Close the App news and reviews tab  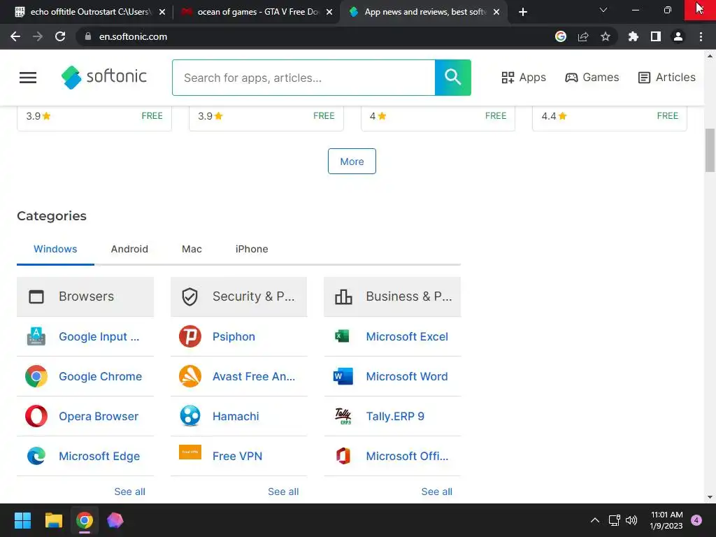click(x=496, y=12)
